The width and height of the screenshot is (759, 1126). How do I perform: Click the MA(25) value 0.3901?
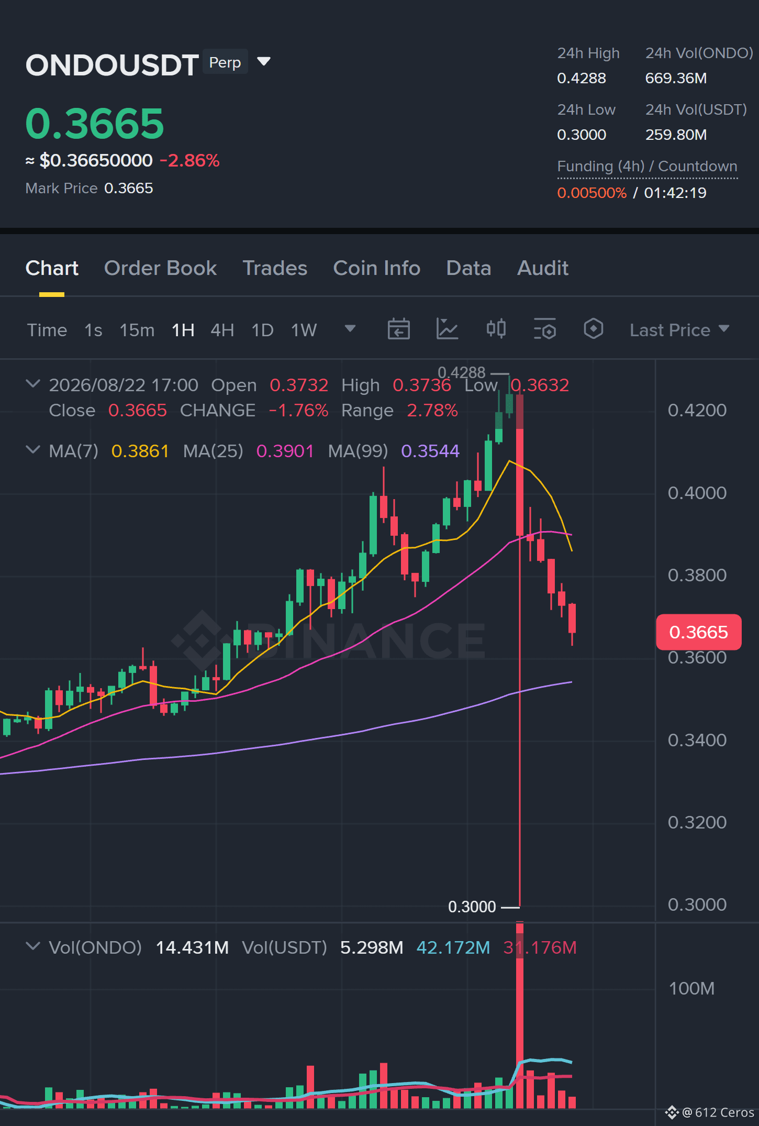(285, 451)
